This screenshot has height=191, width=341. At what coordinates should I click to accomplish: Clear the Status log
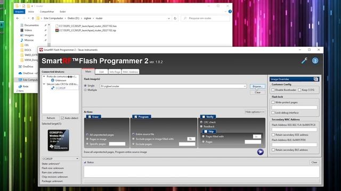coord(314,162)
